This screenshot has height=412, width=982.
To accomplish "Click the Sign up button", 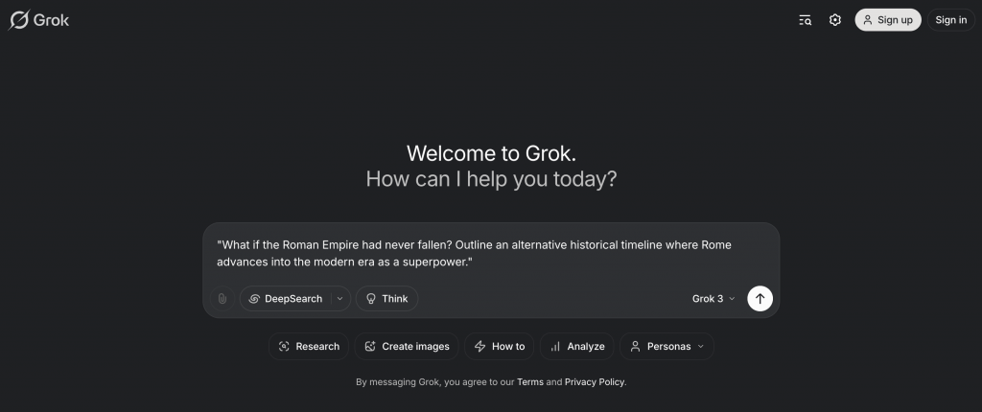I will (888, 20).
